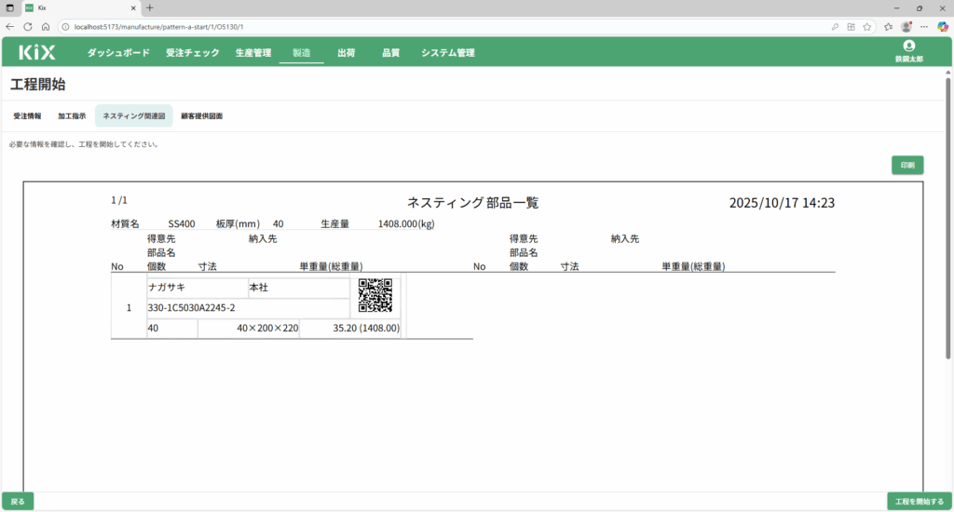Open new browser tab plus icon
The image size is (954, 512).
click(x=150, y=7)
